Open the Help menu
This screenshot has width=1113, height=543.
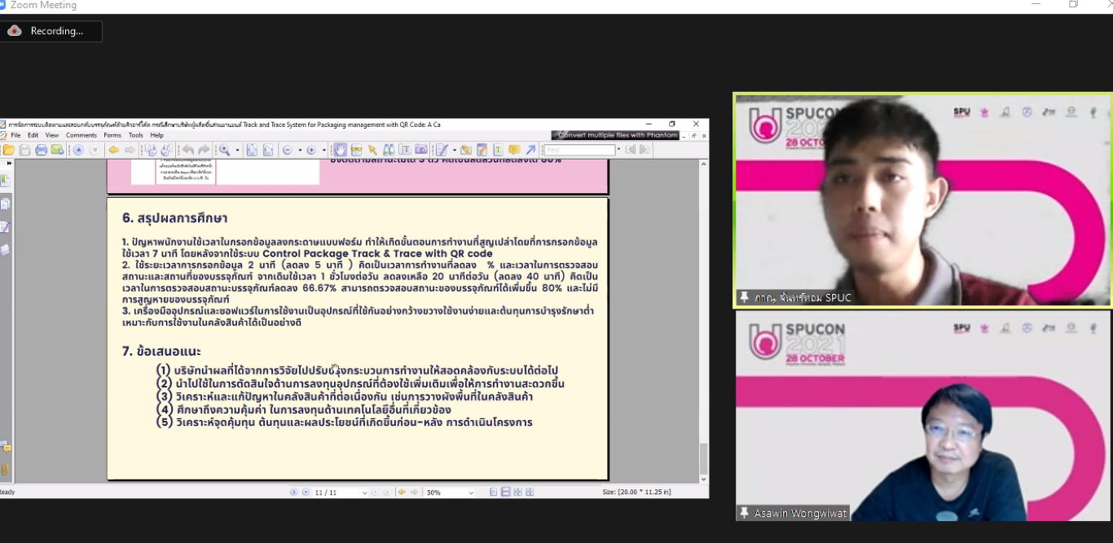pos(156,135)
